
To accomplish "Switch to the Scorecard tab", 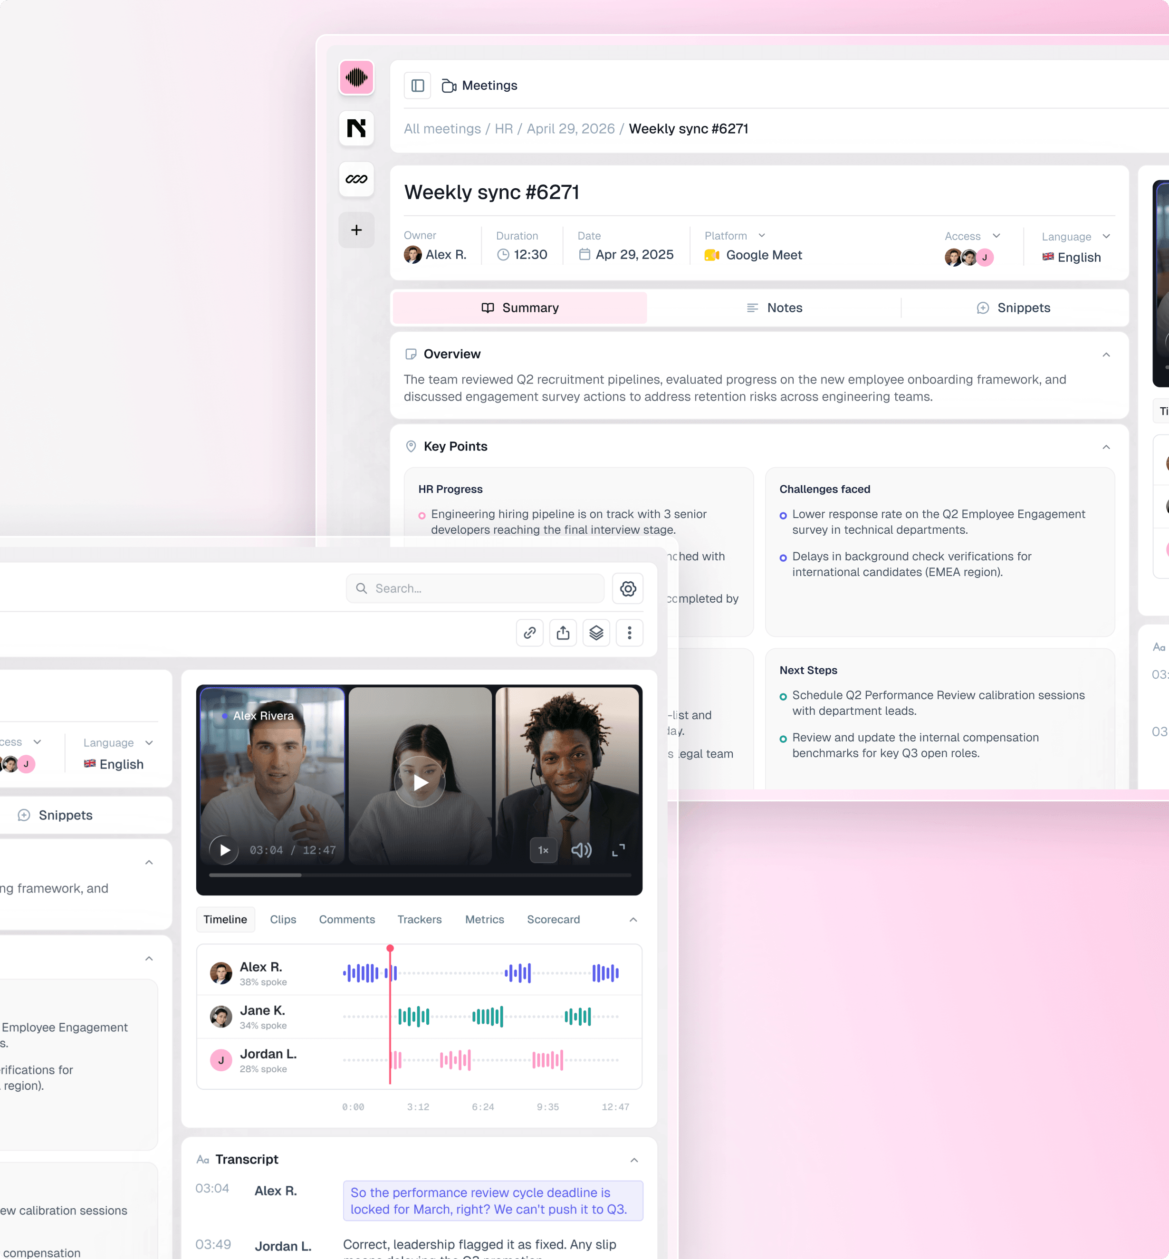I will [553, 919].
